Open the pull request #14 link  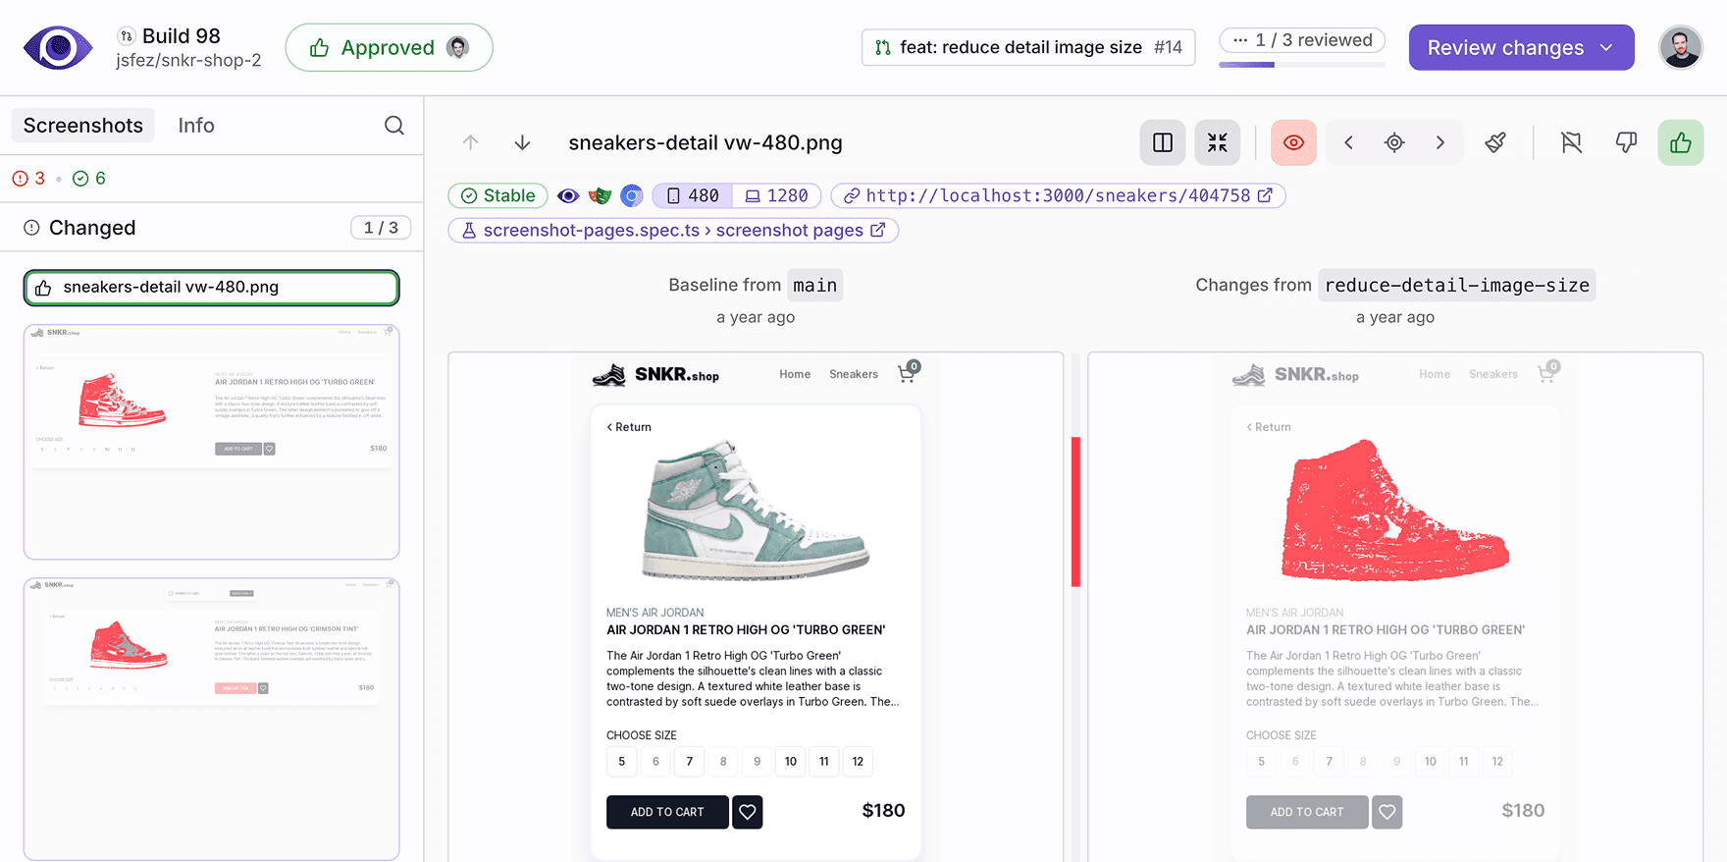(1027, 48)
